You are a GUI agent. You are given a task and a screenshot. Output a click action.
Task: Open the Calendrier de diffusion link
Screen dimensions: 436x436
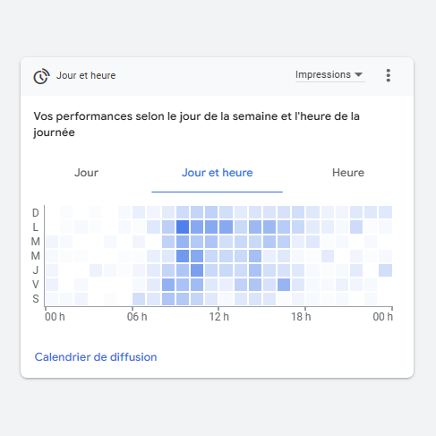point(96,357)
